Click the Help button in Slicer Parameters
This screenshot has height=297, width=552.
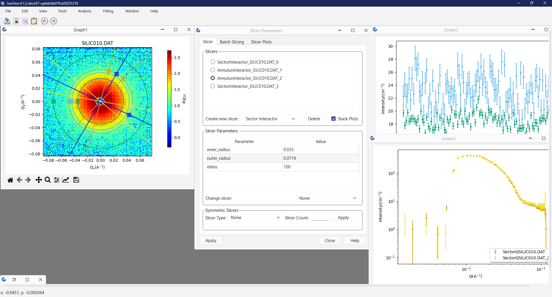click(x=355, y=240)
